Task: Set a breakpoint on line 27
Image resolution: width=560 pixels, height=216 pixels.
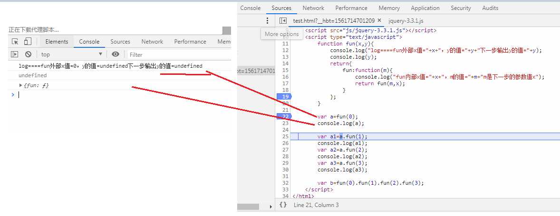Action: click(285, 150)
